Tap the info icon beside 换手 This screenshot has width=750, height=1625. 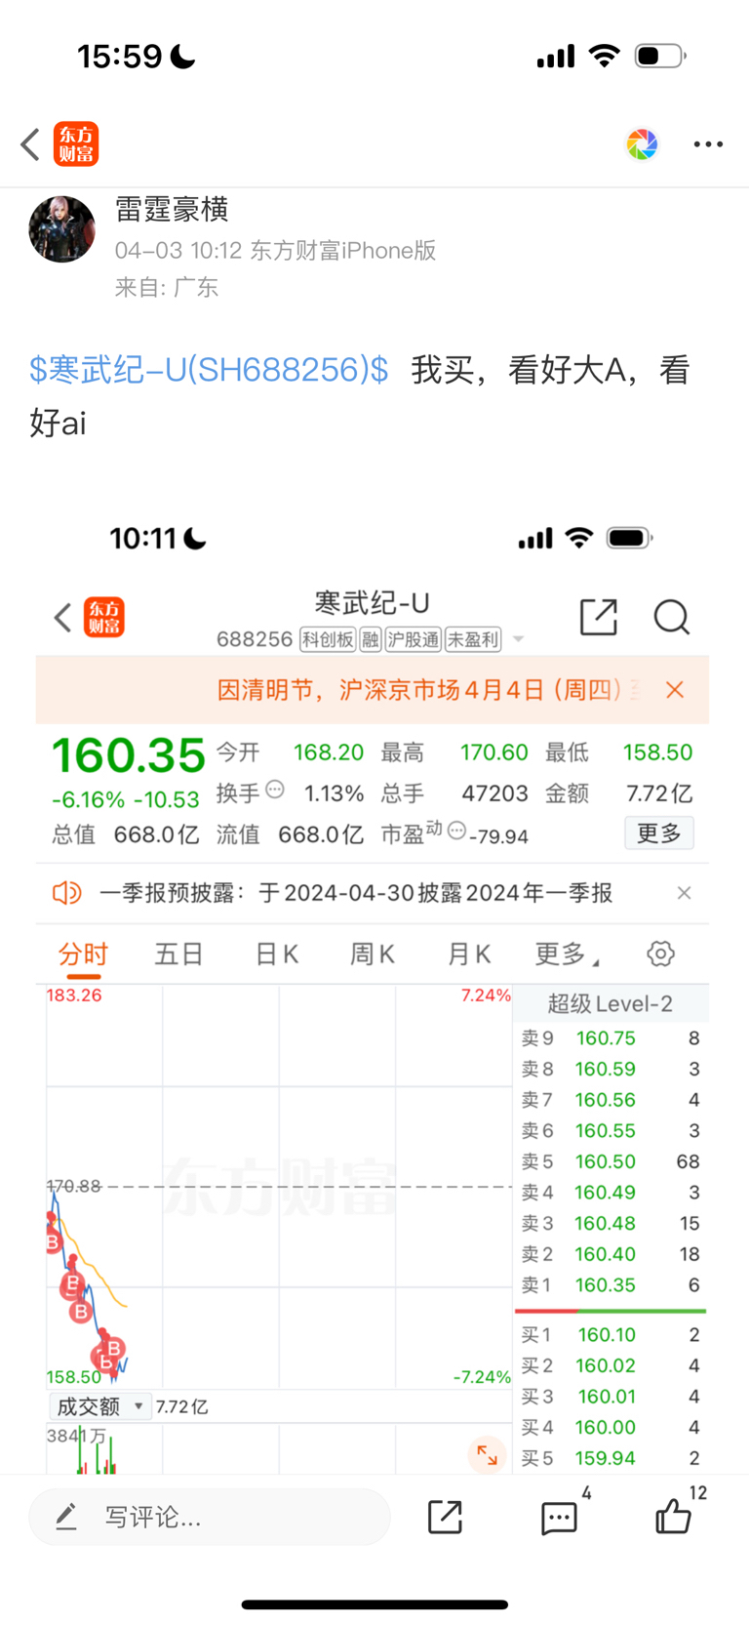tap(275, 790)
